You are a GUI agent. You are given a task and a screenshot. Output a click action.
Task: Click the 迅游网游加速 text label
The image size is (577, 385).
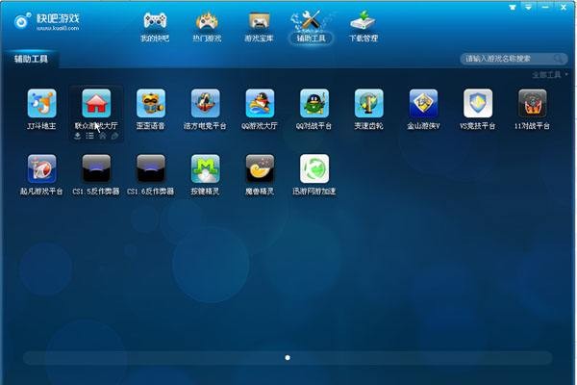coord(314,192)
